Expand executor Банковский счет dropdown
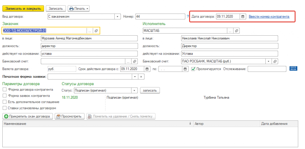305x149 pixels. coord(269,61)
